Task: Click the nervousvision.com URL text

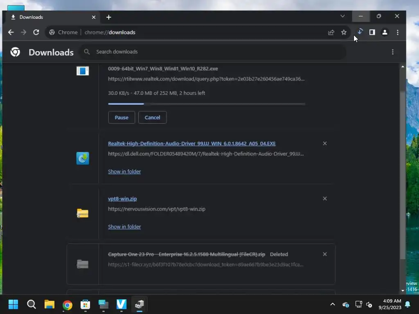Action: click(157, 209)
